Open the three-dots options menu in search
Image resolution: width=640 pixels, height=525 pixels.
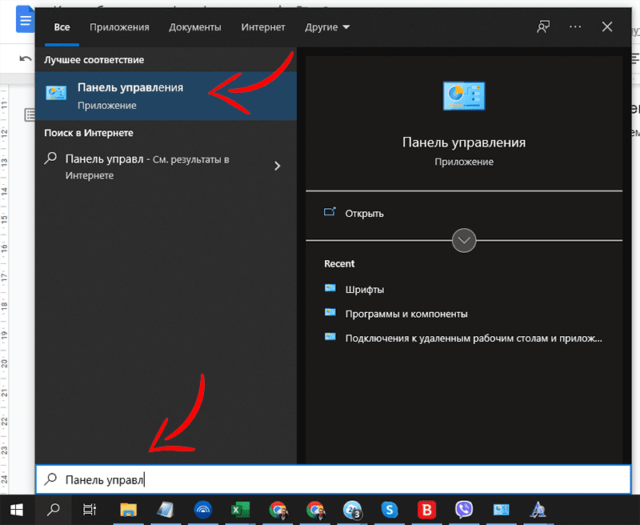click(x=575, y=27)
